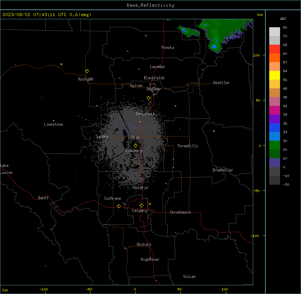Click the Base_Reflectivity title text

click(x=150, y=5)
